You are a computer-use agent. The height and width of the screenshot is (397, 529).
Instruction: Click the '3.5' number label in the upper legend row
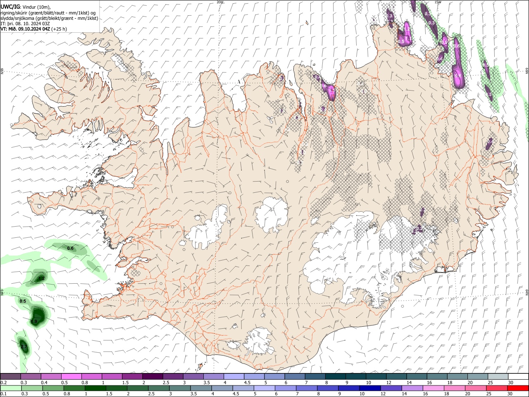207,383
